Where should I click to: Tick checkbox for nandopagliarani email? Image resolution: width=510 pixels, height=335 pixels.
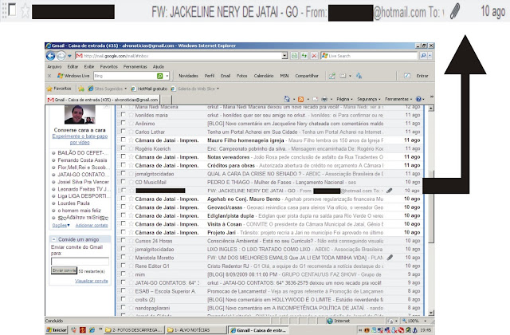123,307
